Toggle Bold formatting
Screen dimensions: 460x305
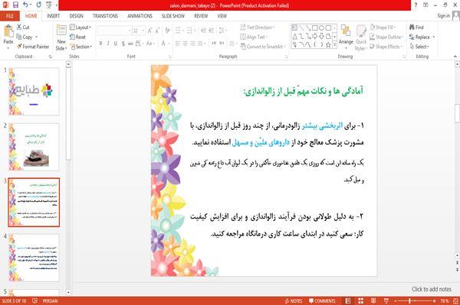pyautogui.click(x=101, y=44)
